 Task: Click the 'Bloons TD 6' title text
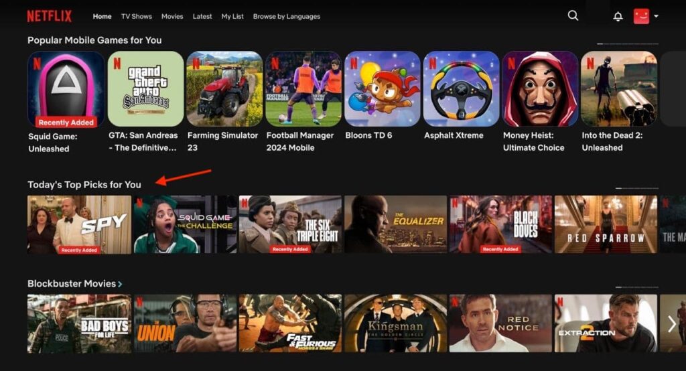(x=369, y=136)
